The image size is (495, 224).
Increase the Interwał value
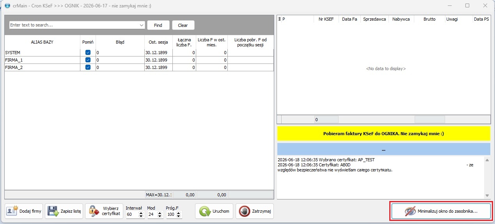(141, 213)
